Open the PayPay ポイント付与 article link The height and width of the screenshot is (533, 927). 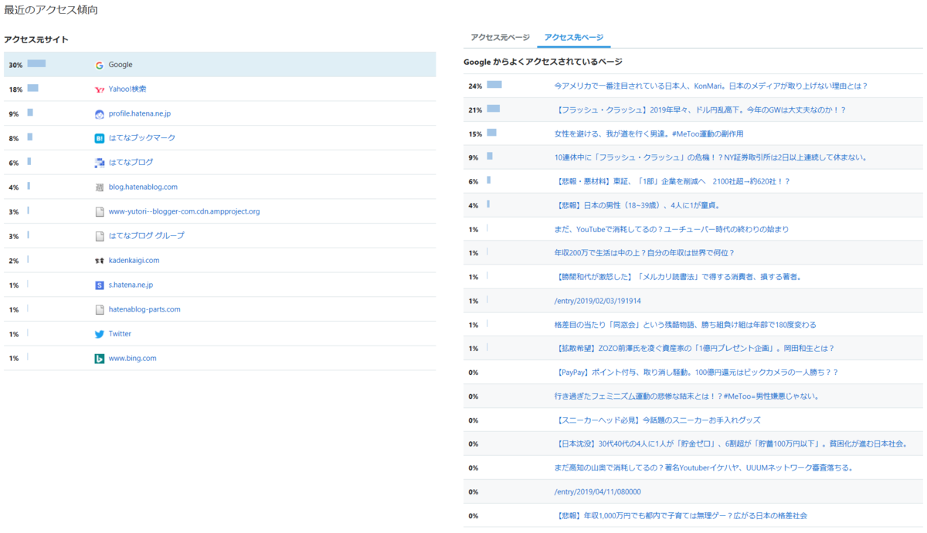coord(696,373)
